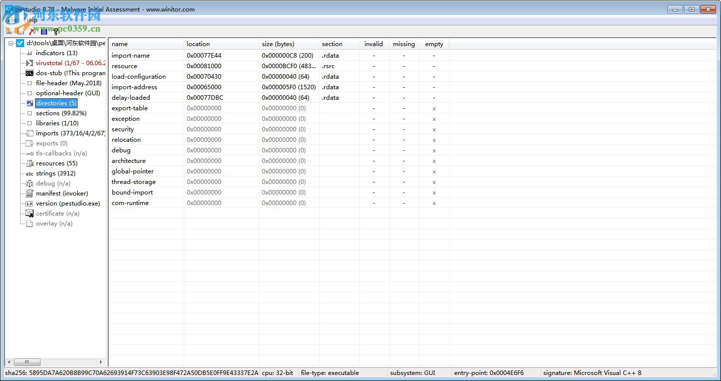Click the certificate badge icon

click(29, 214)
